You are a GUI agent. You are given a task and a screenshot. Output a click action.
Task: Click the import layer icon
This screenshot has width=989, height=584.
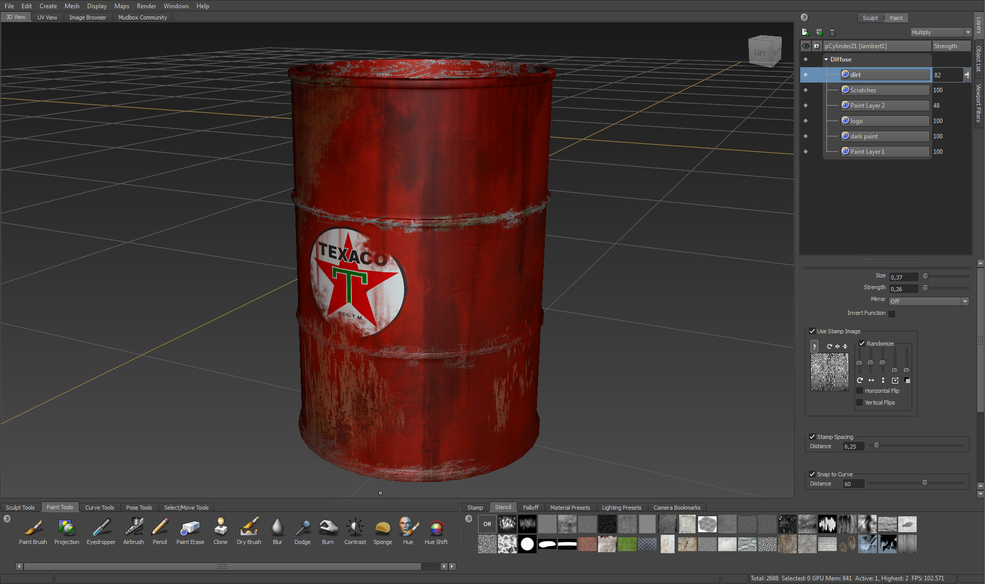[x=819, y=32]
